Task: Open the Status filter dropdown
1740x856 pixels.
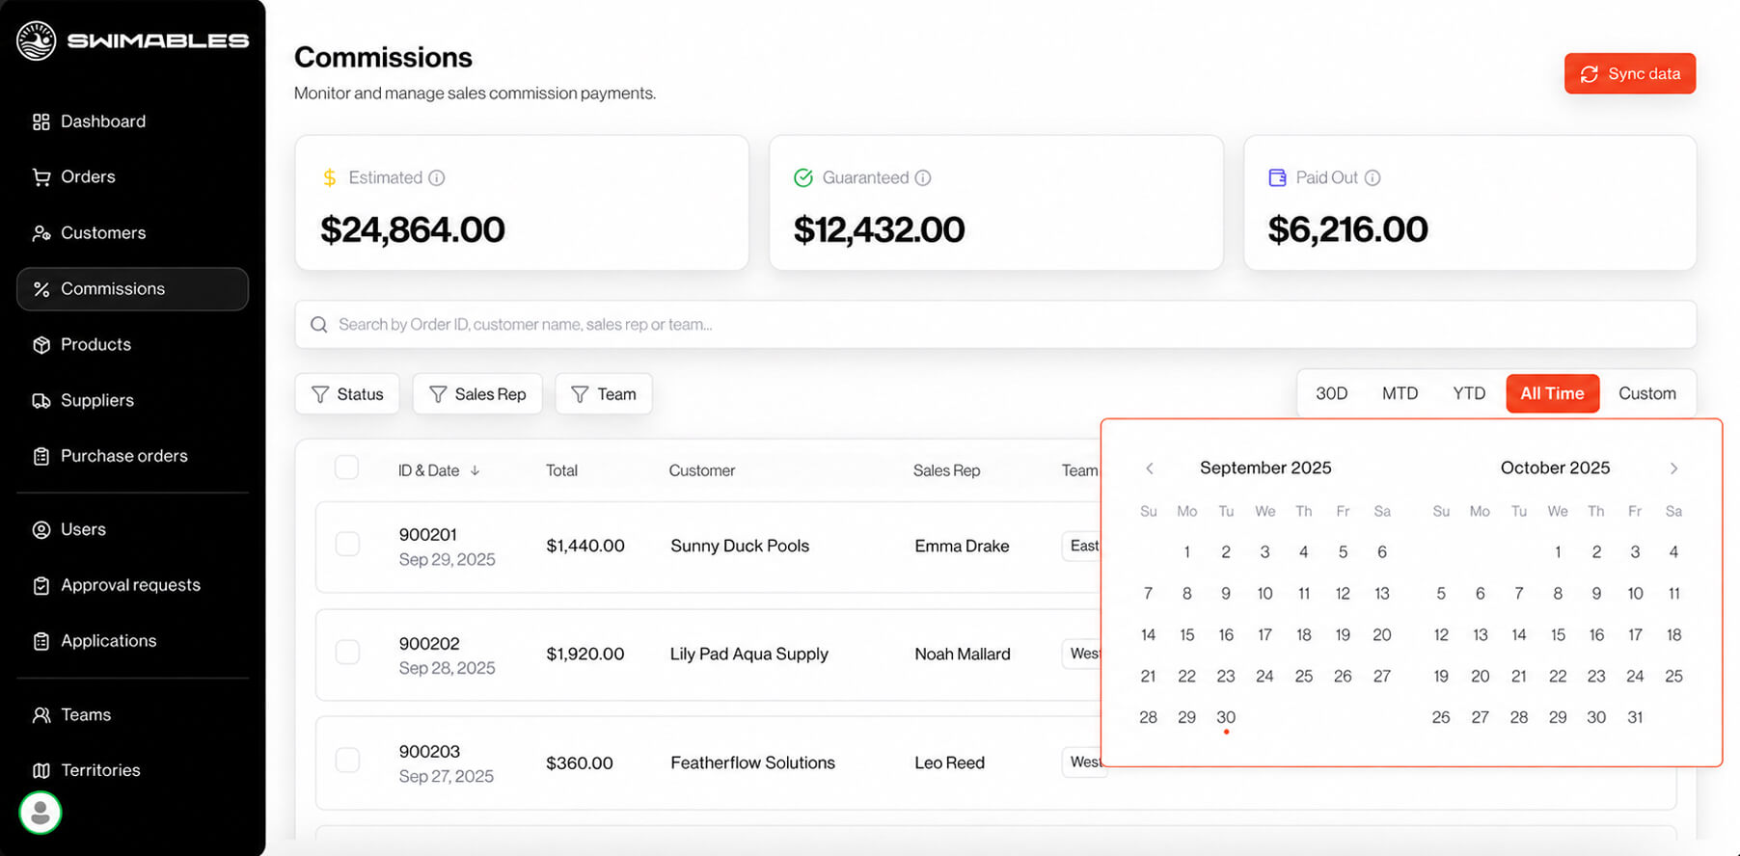Action: (x=347, y=394)
